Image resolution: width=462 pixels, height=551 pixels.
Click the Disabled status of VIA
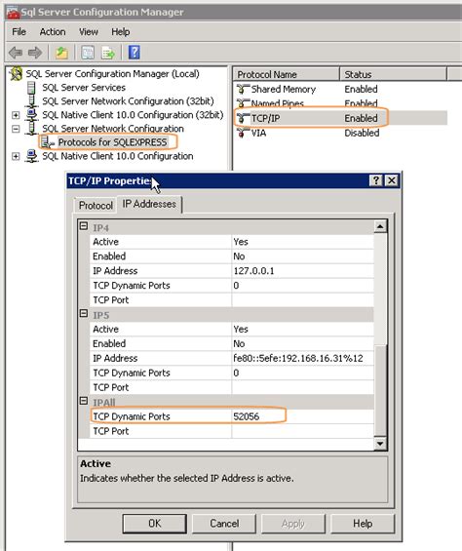(362, 134)
